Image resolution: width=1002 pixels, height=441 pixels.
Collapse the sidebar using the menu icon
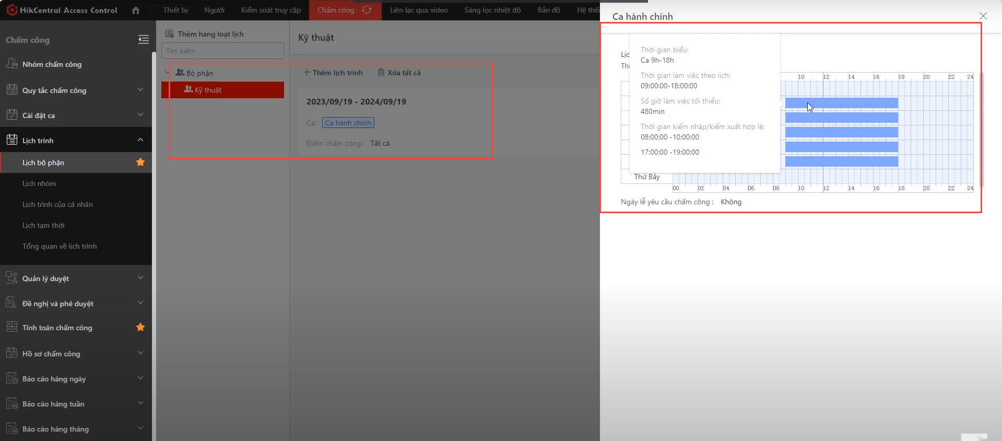coord(143,40)
